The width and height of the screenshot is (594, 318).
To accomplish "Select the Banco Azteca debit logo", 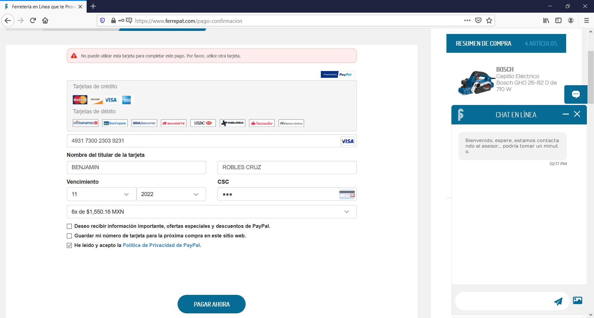I will point(291,123).
